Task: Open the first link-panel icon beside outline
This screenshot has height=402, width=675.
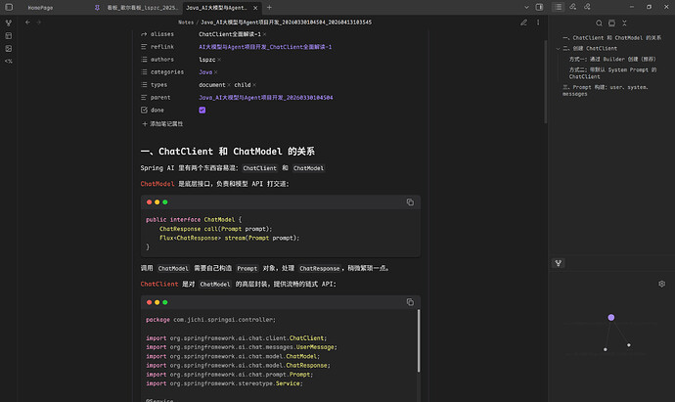Action: pos(572,7)
